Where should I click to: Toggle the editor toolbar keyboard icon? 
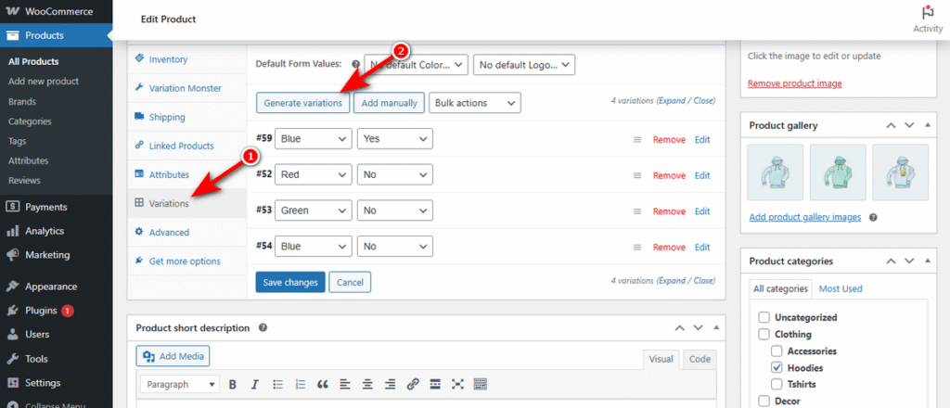[x=481, y=384]
